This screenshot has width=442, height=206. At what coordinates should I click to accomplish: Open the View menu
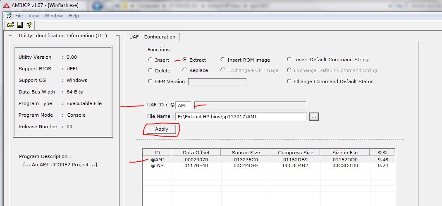click(33, 16)
